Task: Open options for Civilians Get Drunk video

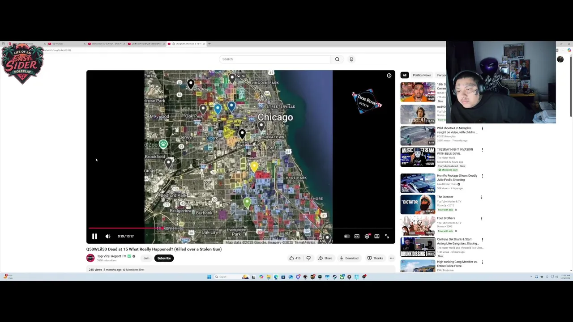Action: [482, 240]
